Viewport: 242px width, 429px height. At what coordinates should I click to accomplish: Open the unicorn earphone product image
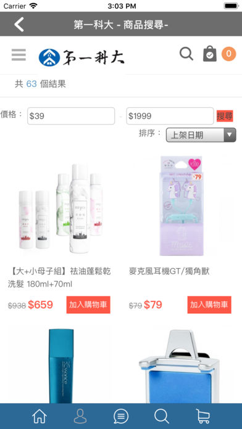click(181, 206)
